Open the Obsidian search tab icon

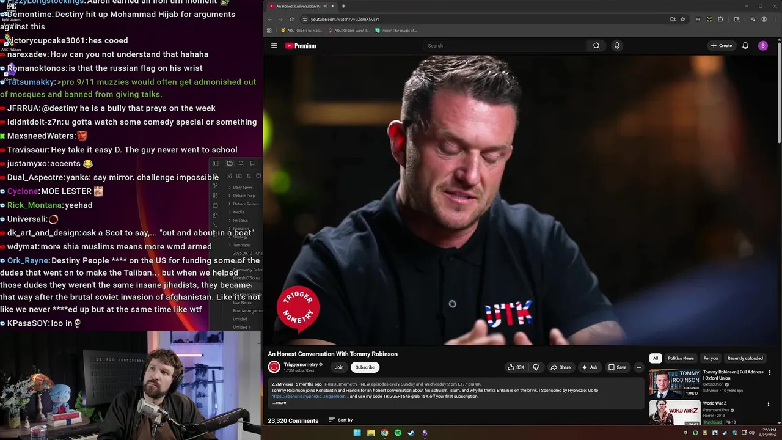point(241,164)
